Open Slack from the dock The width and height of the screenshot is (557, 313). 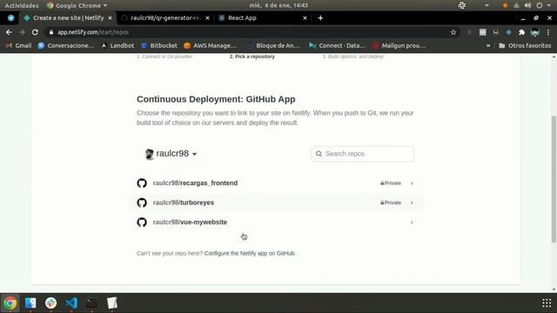[50, 303]
